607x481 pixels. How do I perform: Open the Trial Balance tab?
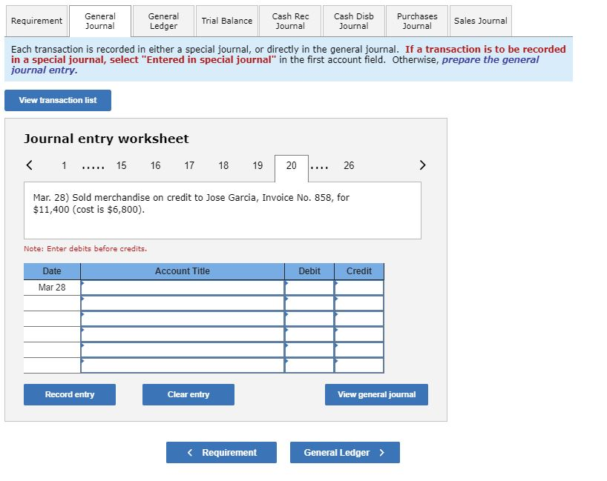tap(227, 21)
